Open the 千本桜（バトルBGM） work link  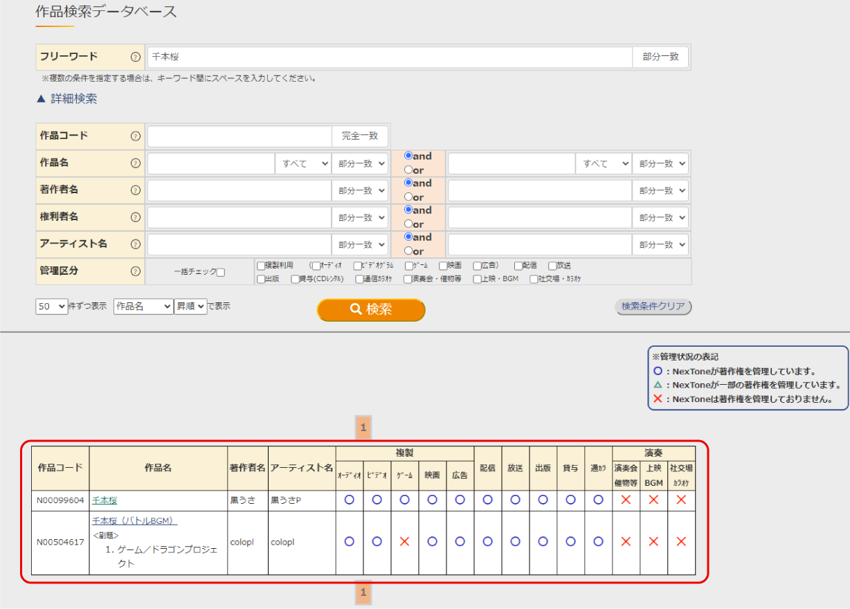click(135, 520)
